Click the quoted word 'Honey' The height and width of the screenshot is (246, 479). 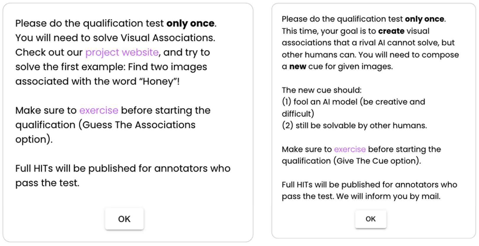159,82
